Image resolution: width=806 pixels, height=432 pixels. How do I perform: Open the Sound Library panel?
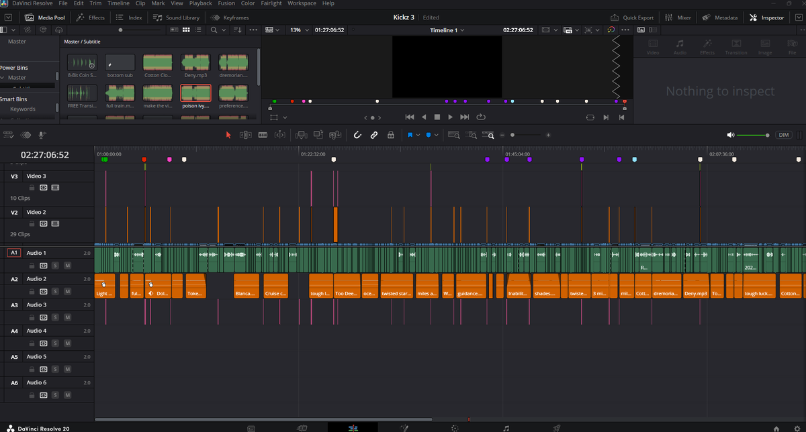(177, 17)
